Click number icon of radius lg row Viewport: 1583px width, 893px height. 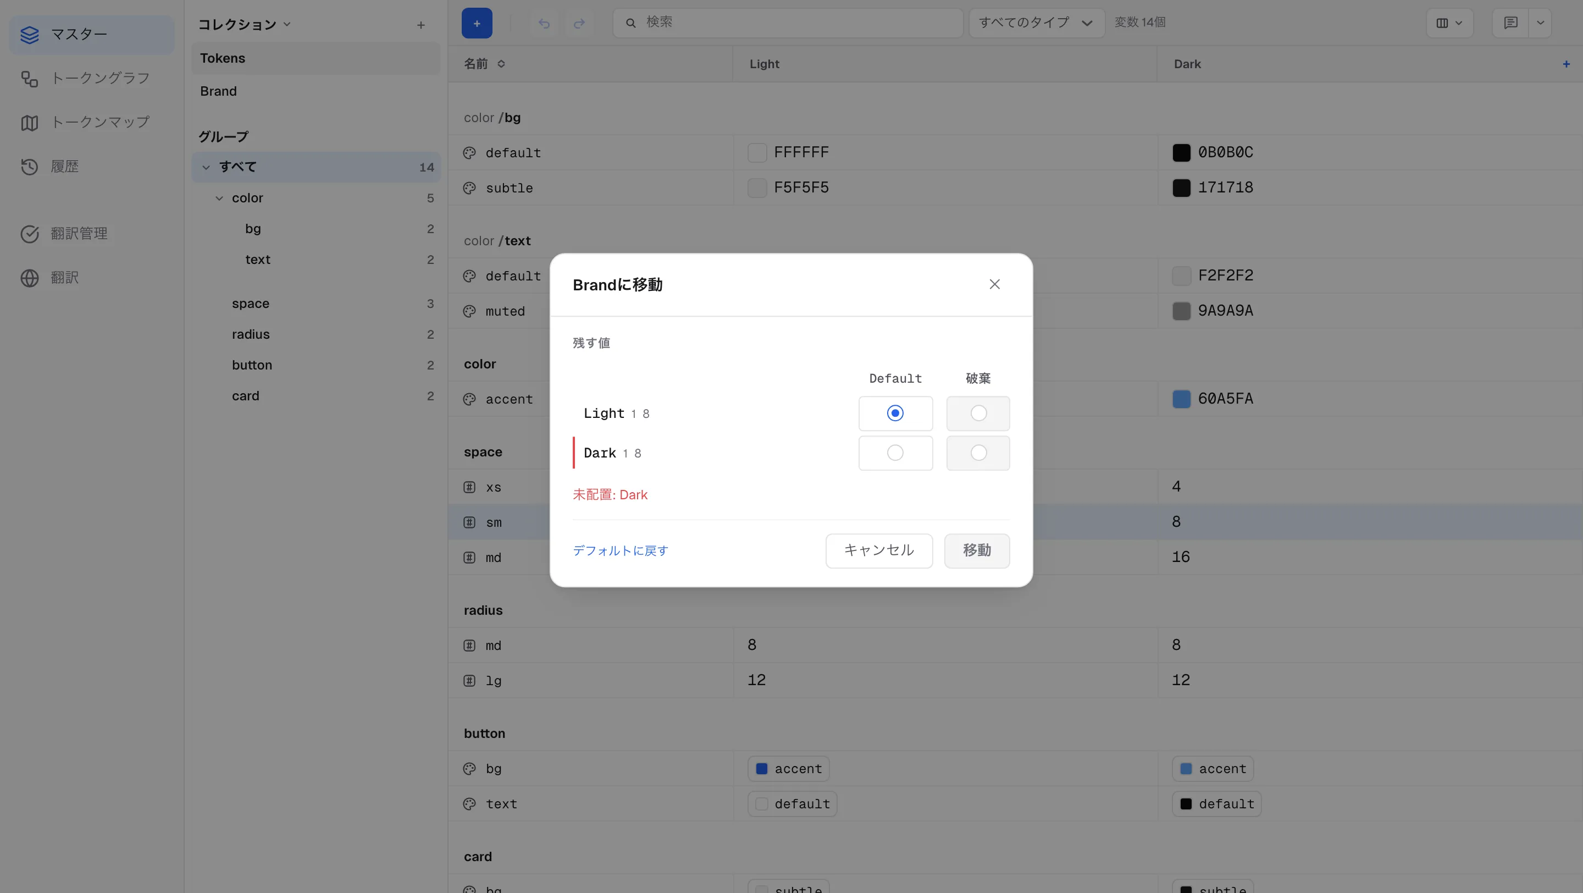[x=469, y=681]
